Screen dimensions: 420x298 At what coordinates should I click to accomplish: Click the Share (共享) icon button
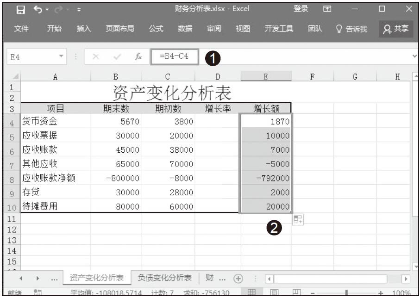[396, 29]
